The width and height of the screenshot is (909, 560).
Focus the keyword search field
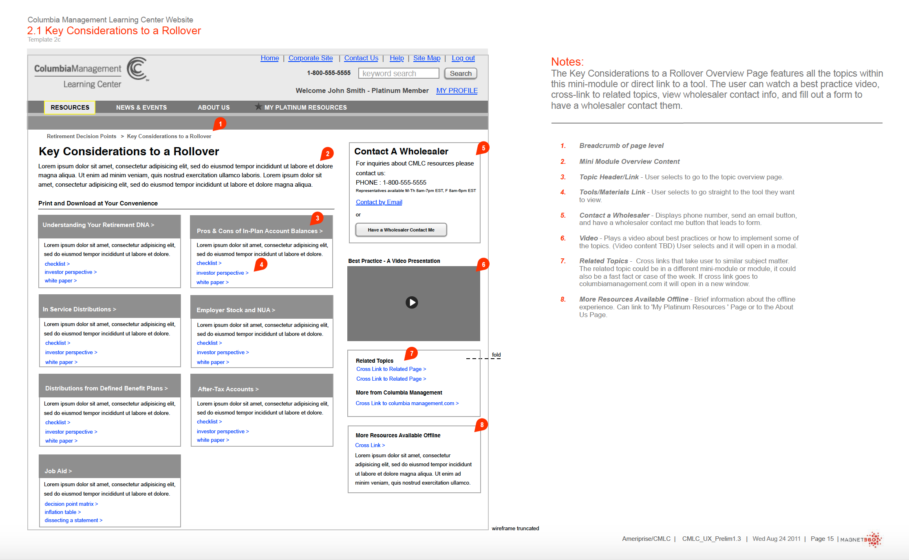pyautogui.click(x=399, y=73)
